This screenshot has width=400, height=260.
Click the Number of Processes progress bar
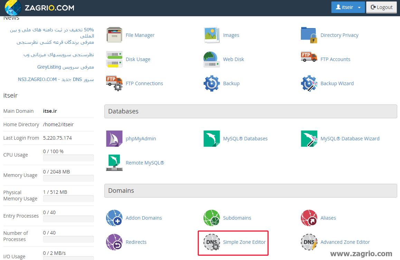coord(68,239)
